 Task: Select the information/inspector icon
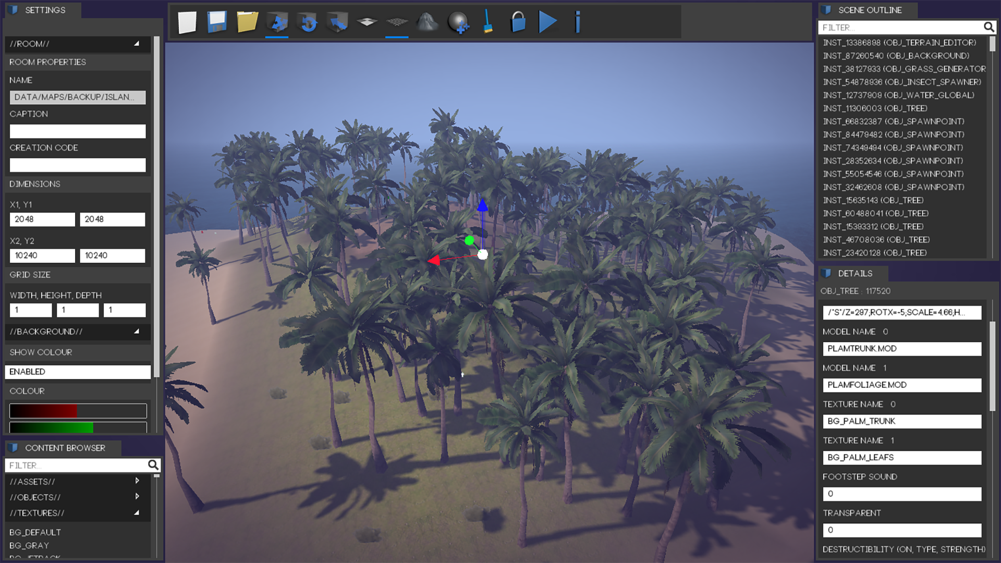pos(578,22)
